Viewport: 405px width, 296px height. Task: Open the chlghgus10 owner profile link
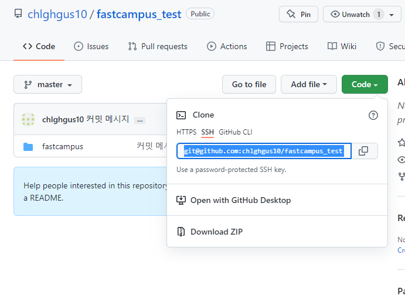57,14
